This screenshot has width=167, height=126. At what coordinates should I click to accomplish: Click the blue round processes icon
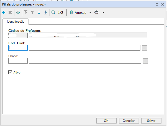click(x=96, y=12)
